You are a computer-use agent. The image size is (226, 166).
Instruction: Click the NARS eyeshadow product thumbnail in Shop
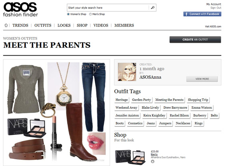[x=130, y=157]
